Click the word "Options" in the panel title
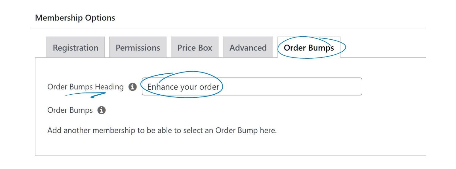The width and height of the screenshot is (456, 169). pyautogui.click(x=100, y=18)
